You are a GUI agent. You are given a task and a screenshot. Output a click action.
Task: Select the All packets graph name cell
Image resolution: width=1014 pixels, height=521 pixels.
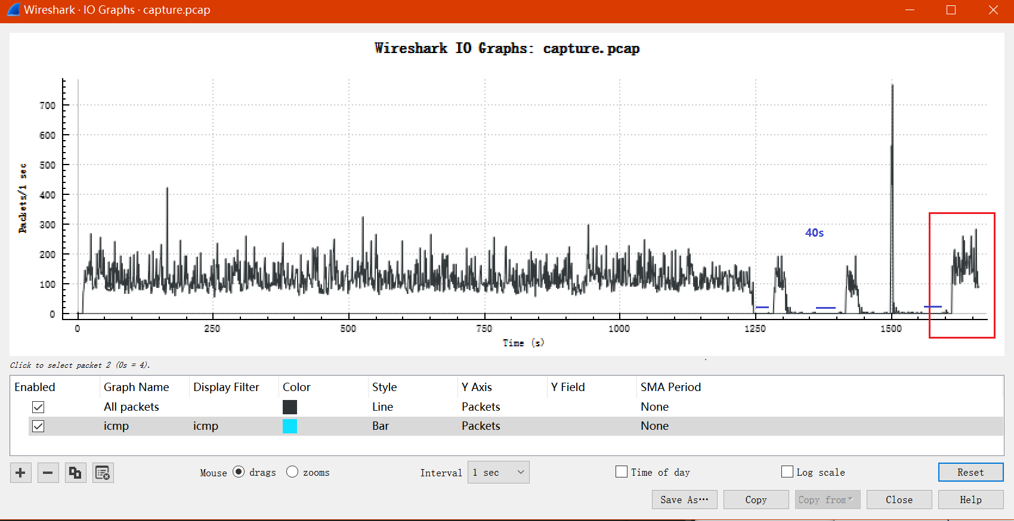click(131, 407)
